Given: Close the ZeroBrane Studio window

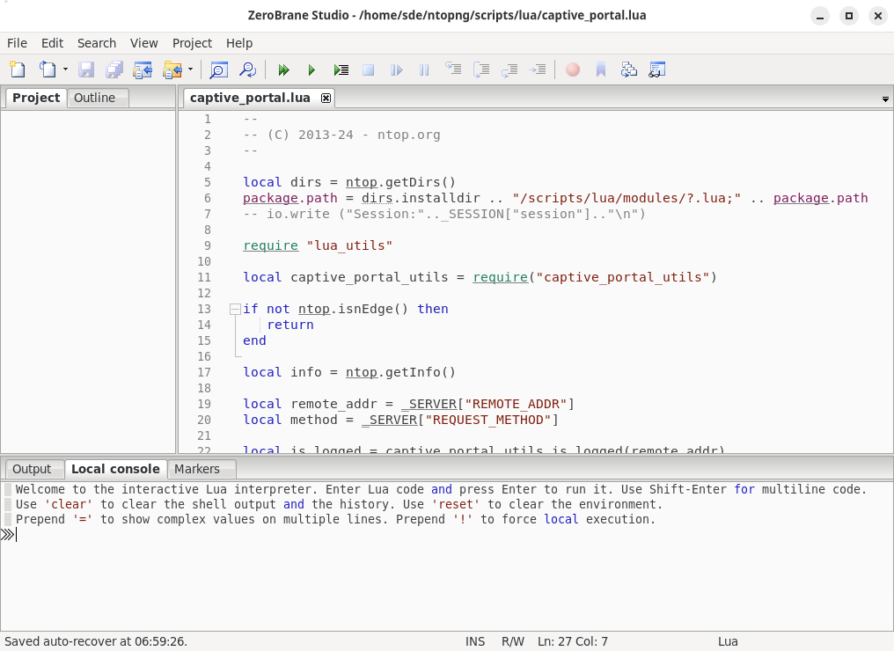Looking at the screenshot, I should click(878, 16).
